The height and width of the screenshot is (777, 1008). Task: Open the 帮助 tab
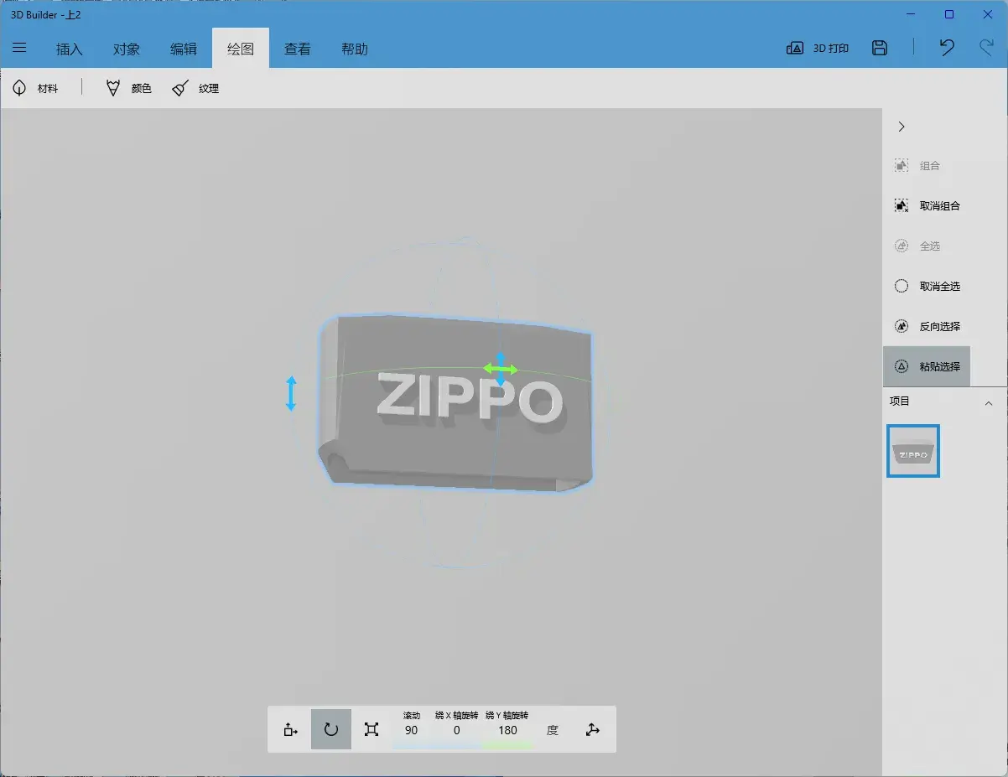tap(355, 49)
